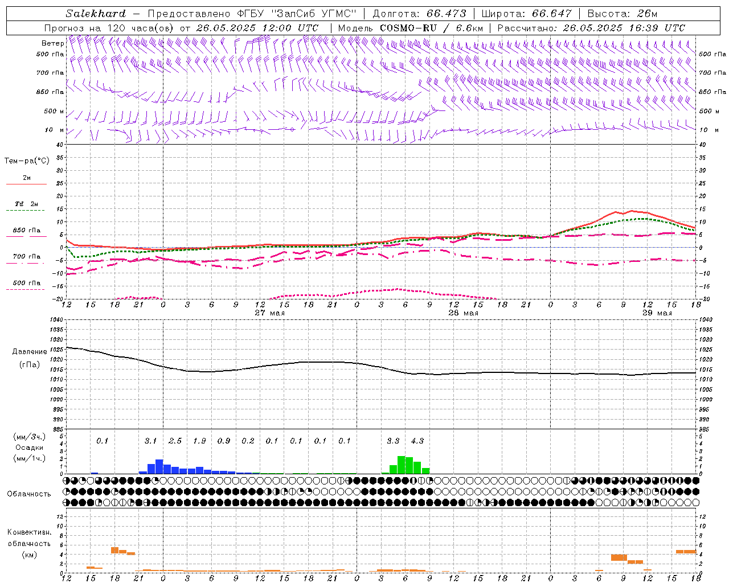Screen dimensions: 729x583
Task: Click the Долгота: 66.473 longitude value
Action: click(x=419, y=14)
